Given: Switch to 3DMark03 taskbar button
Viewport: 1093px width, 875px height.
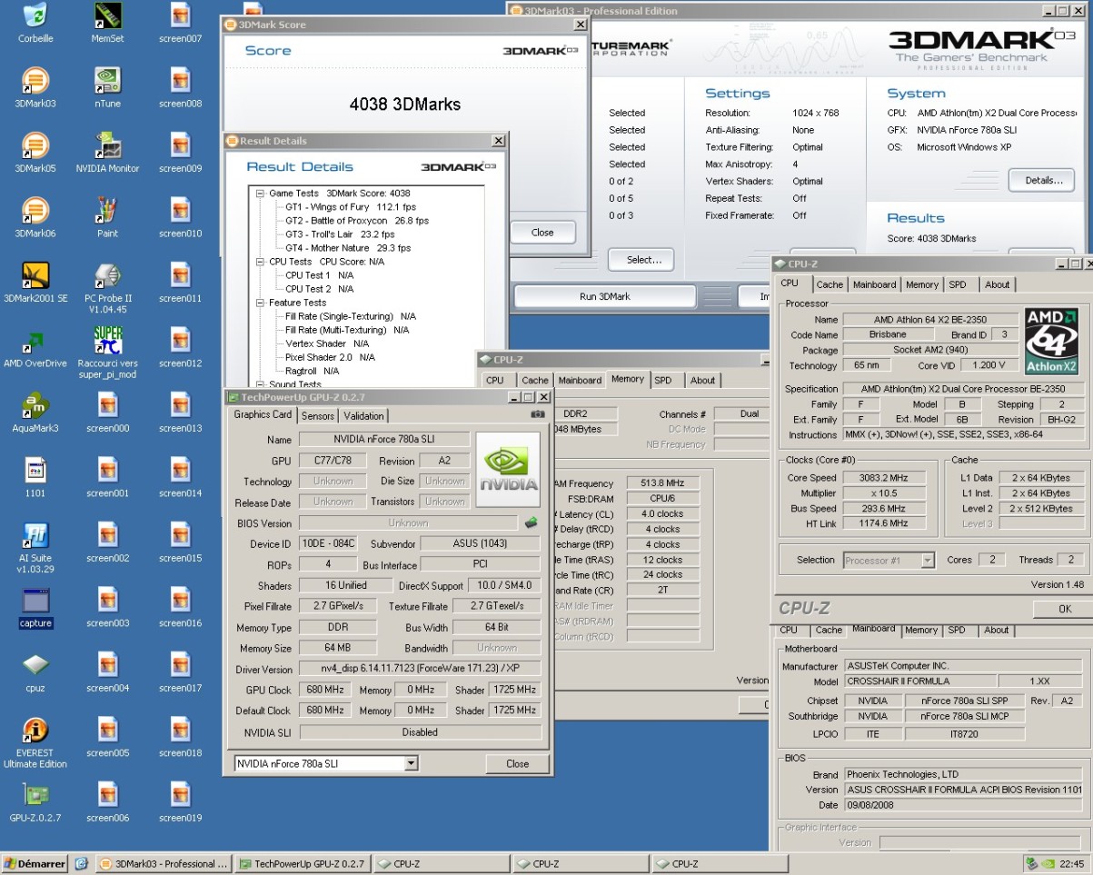Looking at the screenshot, I should pos(164,864).
